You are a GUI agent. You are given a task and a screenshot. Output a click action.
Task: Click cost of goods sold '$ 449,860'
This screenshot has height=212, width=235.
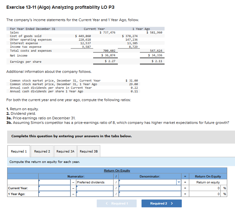coord(83,36)
